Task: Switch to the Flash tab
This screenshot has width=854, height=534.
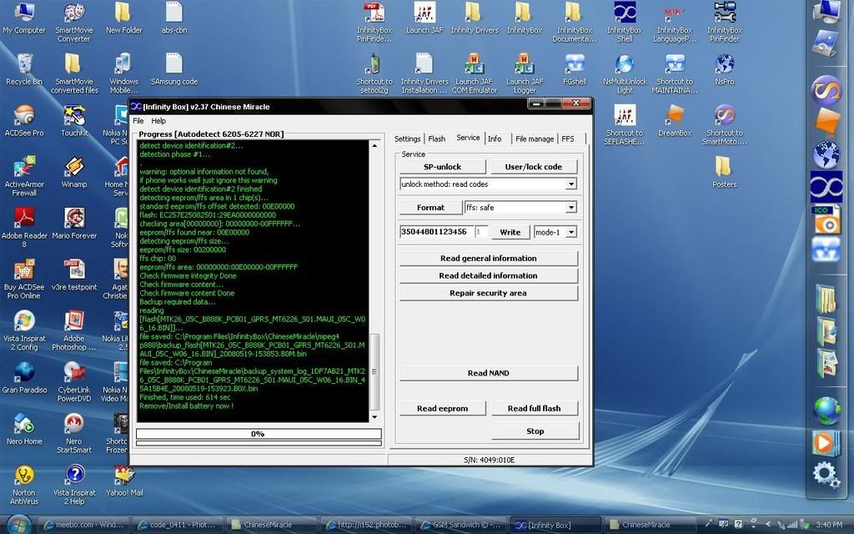Action: pos(436,139)
